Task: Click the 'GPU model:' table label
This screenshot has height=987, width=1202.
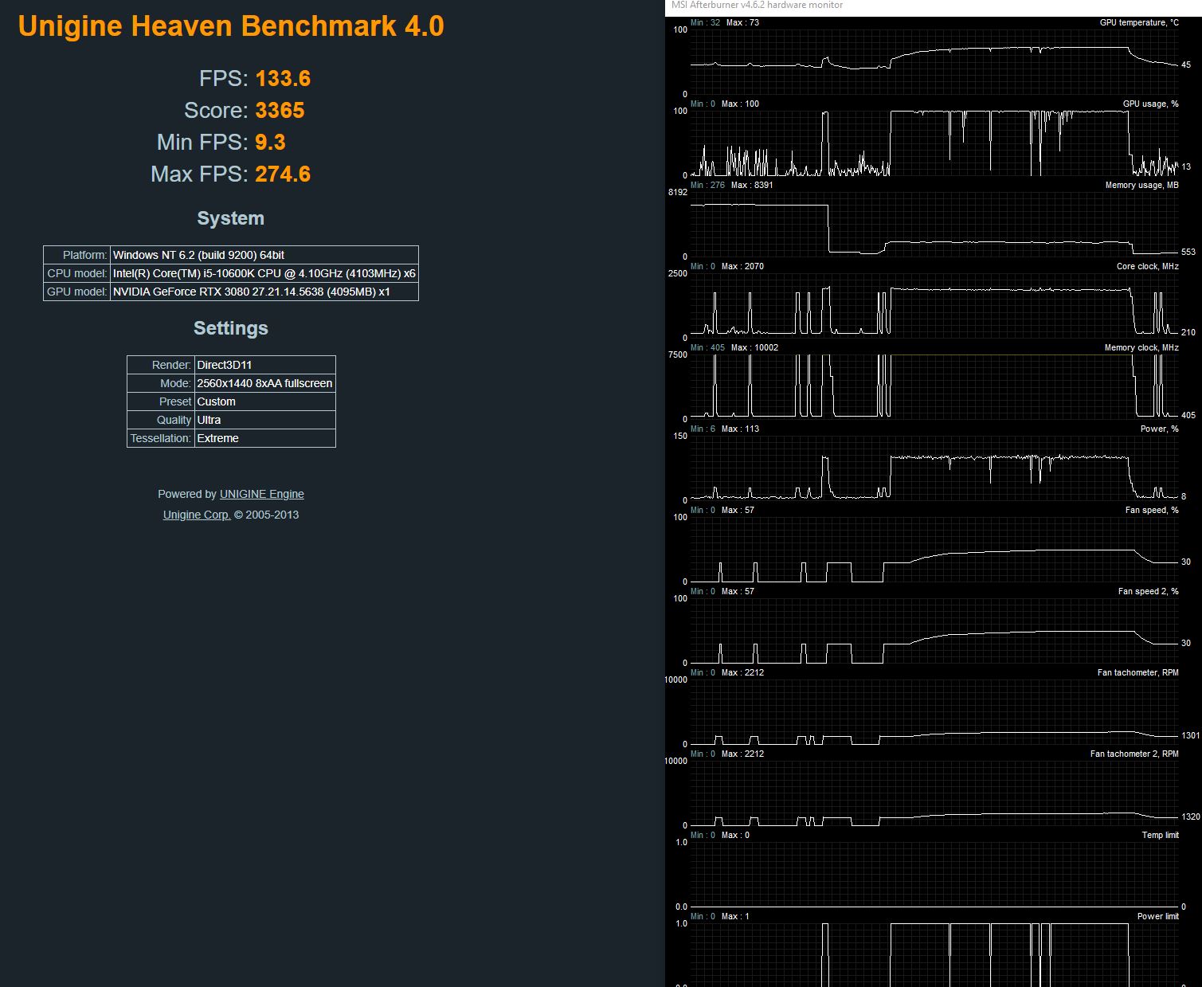Action: click(x=77, y=292)
